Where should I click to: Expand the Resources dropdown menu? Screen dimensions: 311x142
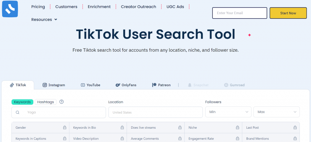44,20
